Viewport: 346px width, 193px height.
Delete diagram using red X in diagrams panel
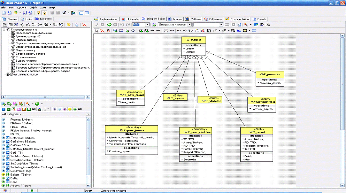coord(84,25)
